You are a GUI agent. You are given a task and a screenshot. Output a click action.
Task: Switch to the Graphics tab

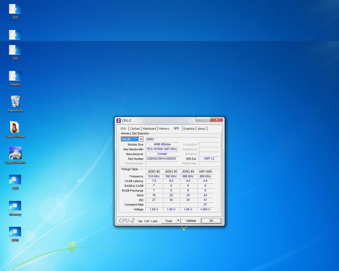pyautogui.click(x=189, y=129)
